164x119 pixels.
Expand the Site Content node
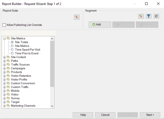4,57
